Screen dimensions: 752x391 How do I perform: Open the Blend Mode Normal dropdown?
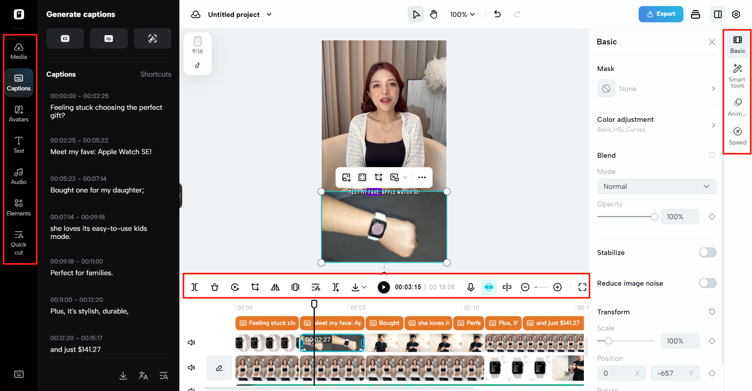[x=657, y=186]
